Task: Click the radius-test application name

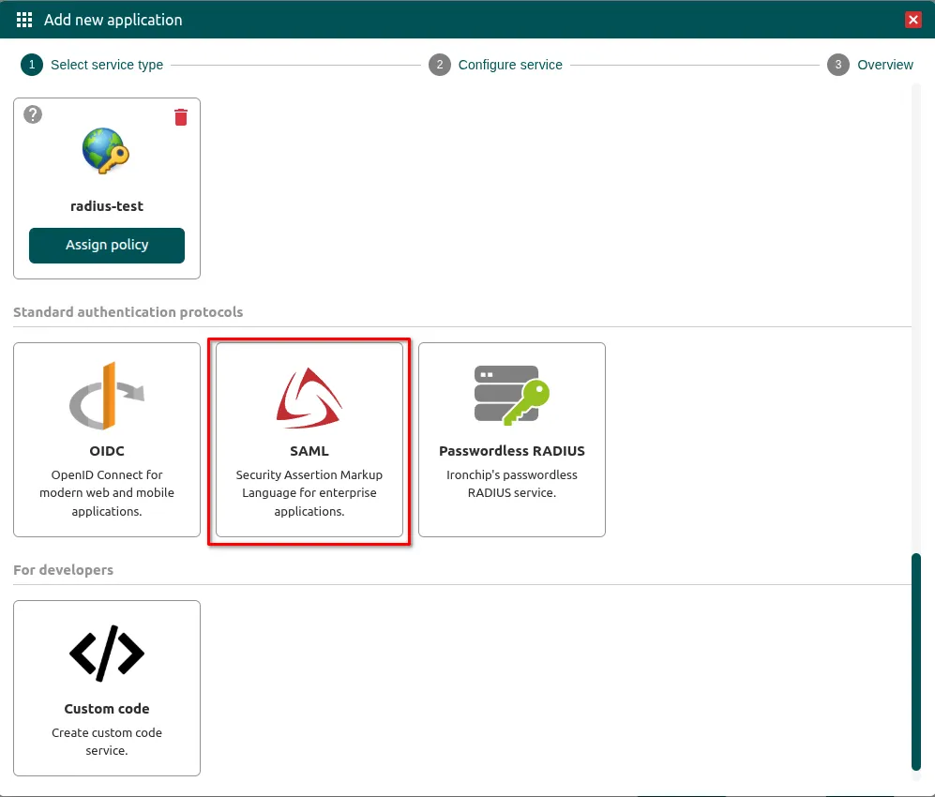Action: [107, 206]
